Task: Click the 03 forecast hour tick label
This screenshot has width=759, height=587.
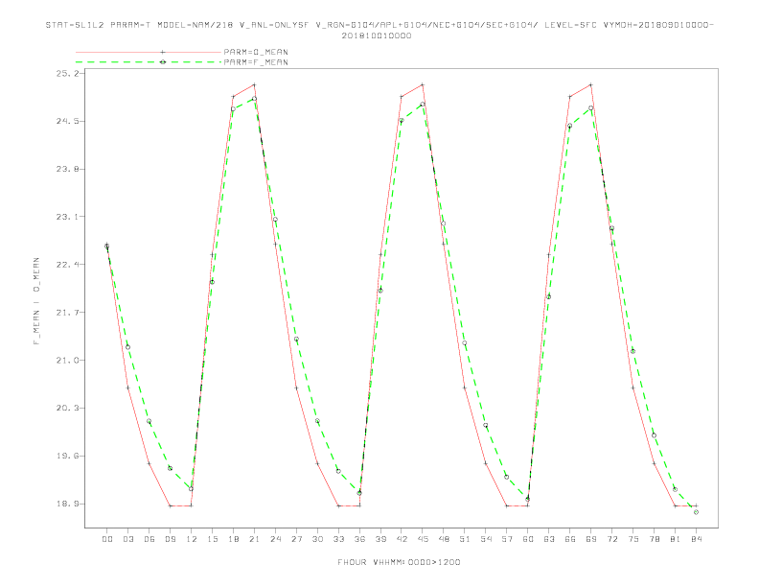Action: click(x=127, y=539)
